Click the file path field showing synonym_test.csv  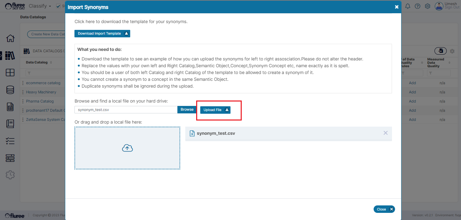click(126, 110)
